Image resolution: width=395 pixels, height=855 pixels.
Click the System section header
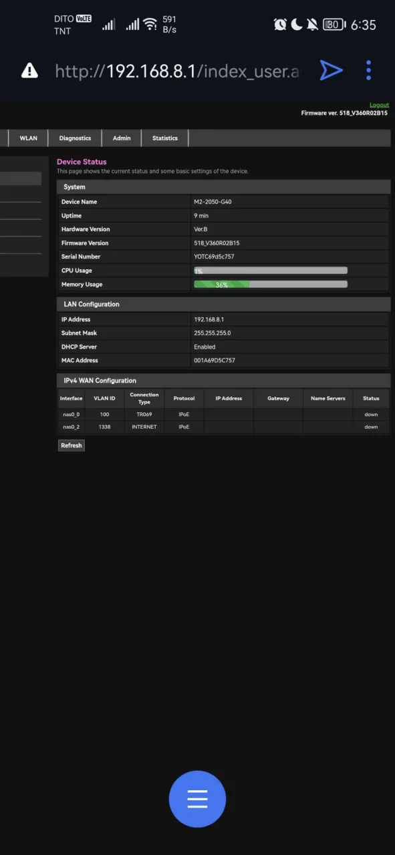click(x=223, y=187)
